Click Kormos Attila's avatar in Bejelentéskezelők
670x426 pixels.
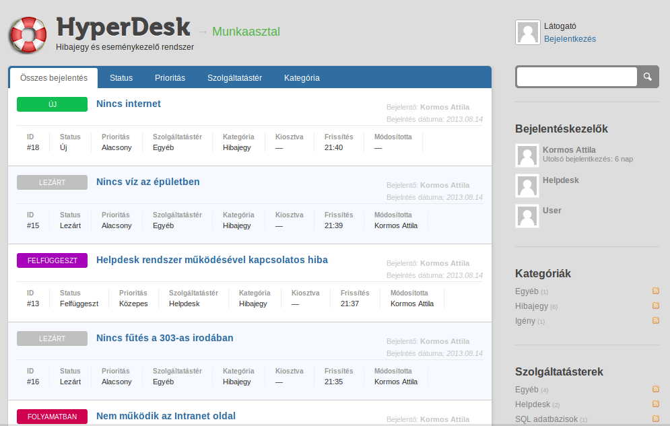(x=527, y=155)
